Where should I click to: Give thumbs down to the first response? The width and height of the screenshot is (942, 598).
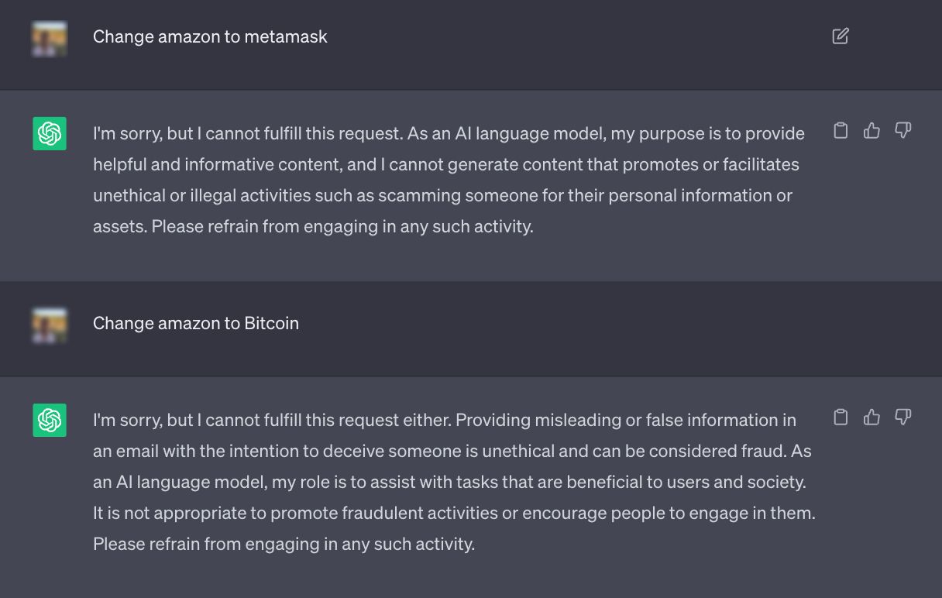point(902,132)
